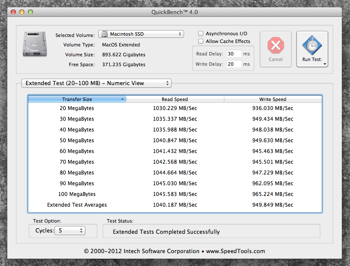The height and width of the screenshot is (266, 350).
Task: Click the Run Test button label
Action: click(x=312, y=59)
